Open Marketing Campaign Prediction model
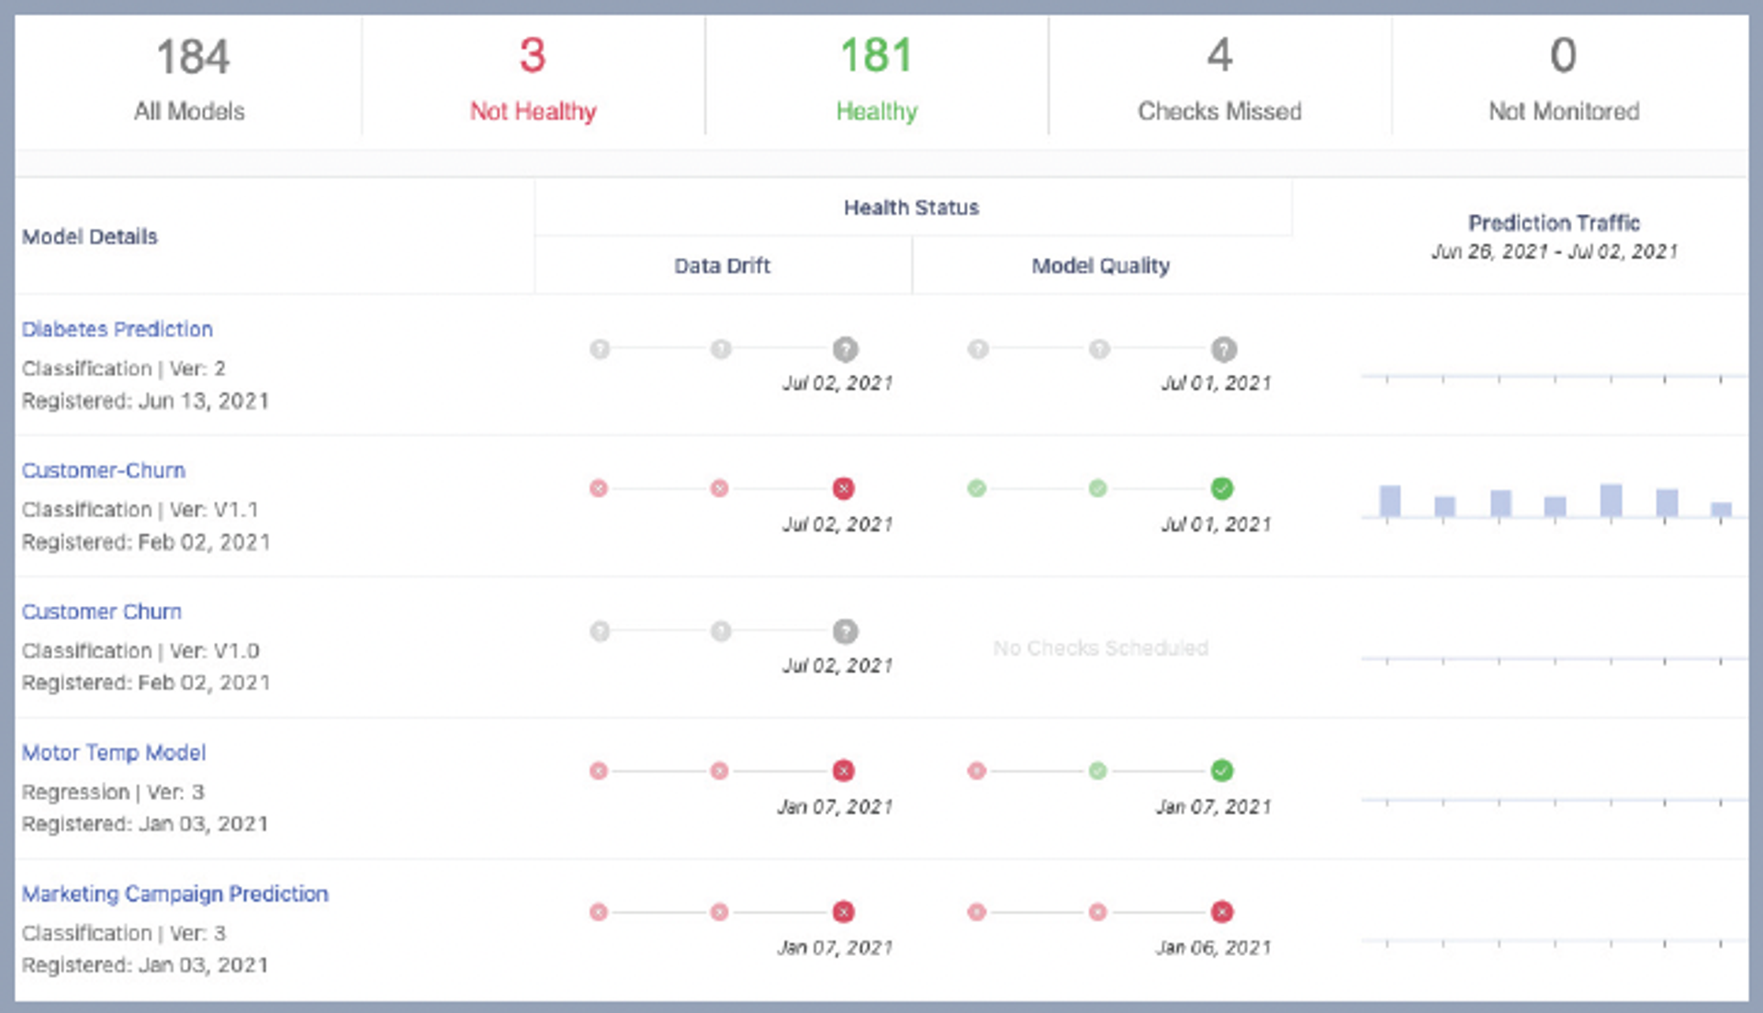 click(175, 894)
